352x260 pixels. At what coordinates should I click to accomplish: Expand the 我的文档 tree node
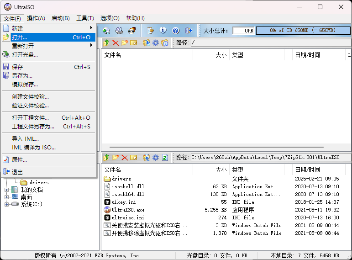(7, 190)
